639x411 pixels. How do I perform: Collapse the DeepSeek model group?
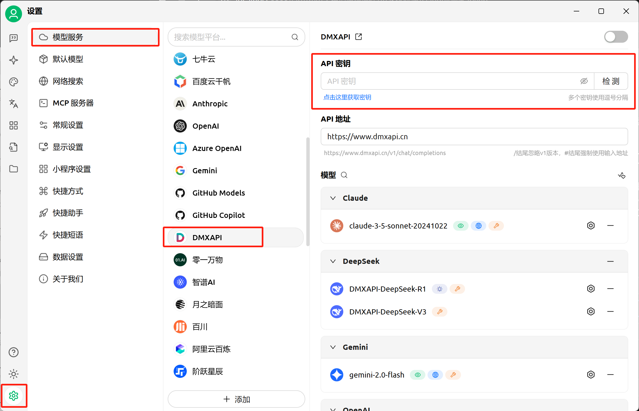pyautogui.click(x=333, y=261)
